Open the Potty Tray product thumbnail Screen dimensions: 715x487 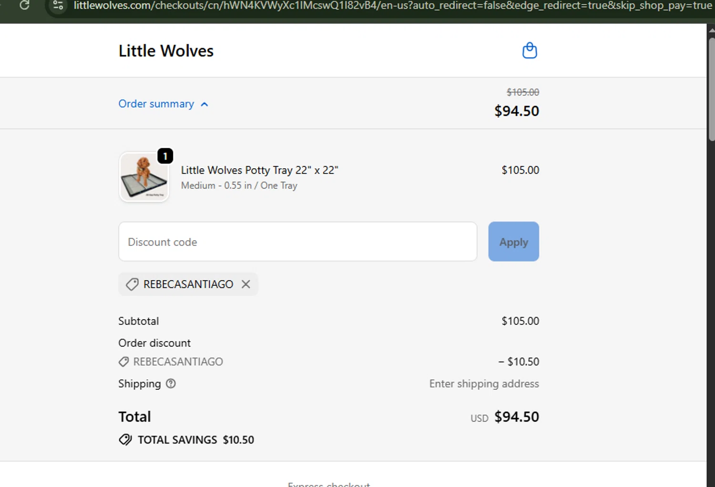(144, 177)
